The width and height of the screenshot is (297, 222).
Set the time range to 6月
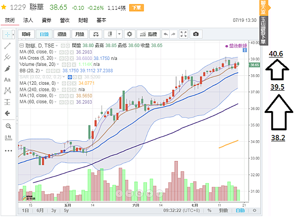click(x=40, y=211)
